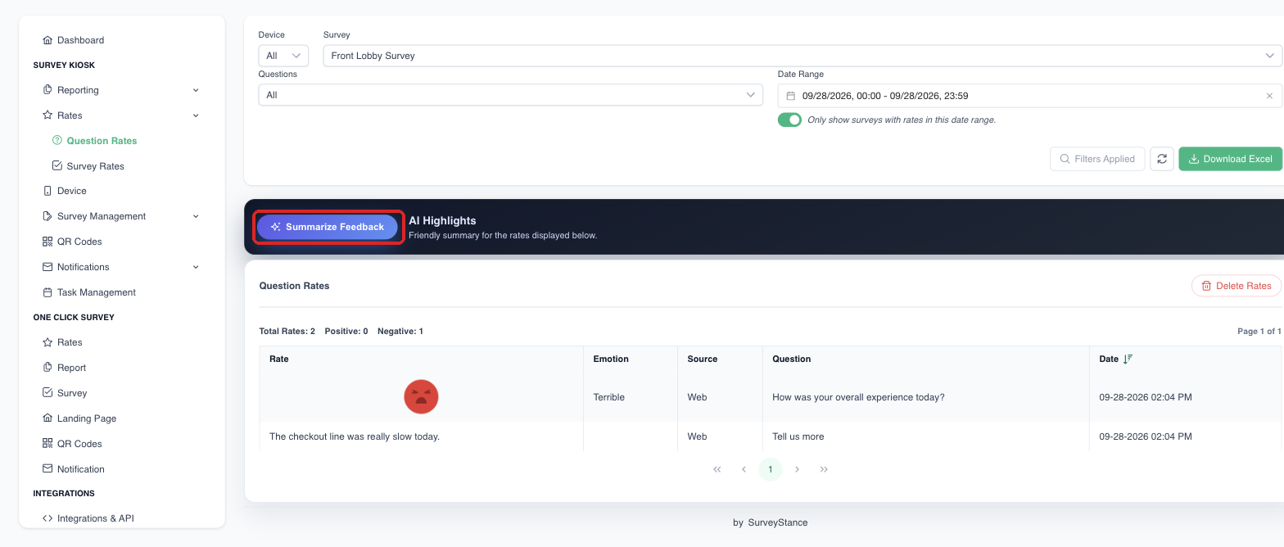Open Survey Kiosk QR Codes
1284x547 pixels.
tap(79, 242)
